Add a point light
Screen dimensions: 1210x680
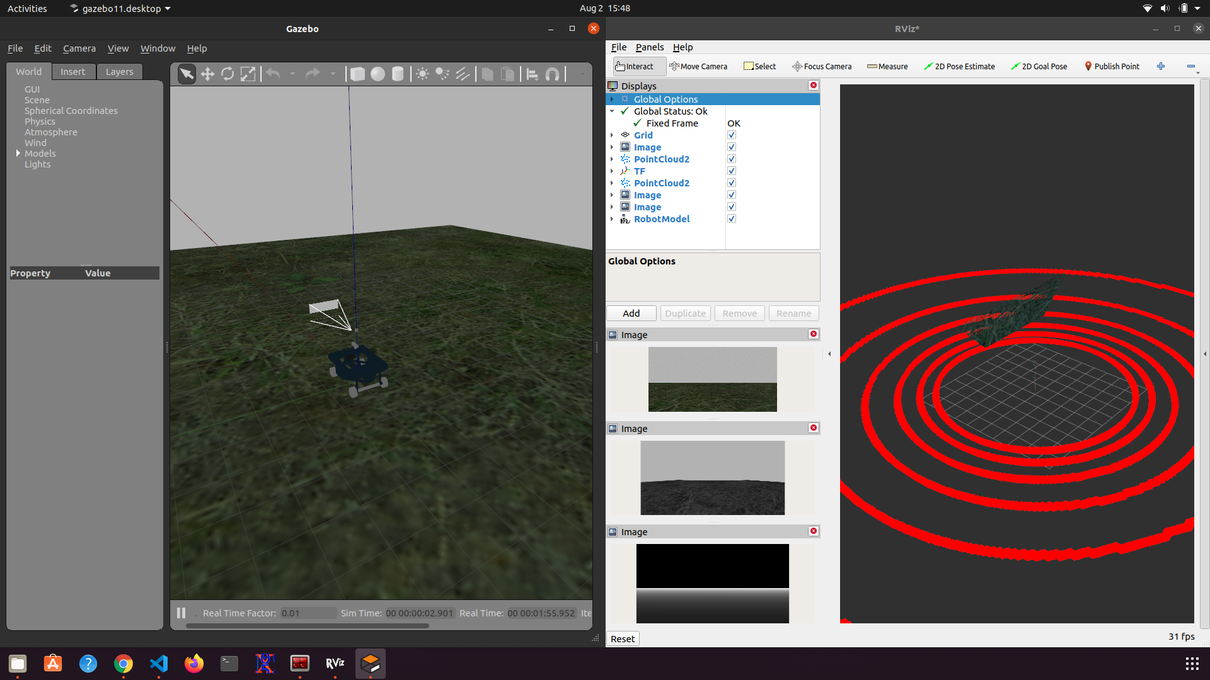422,74
